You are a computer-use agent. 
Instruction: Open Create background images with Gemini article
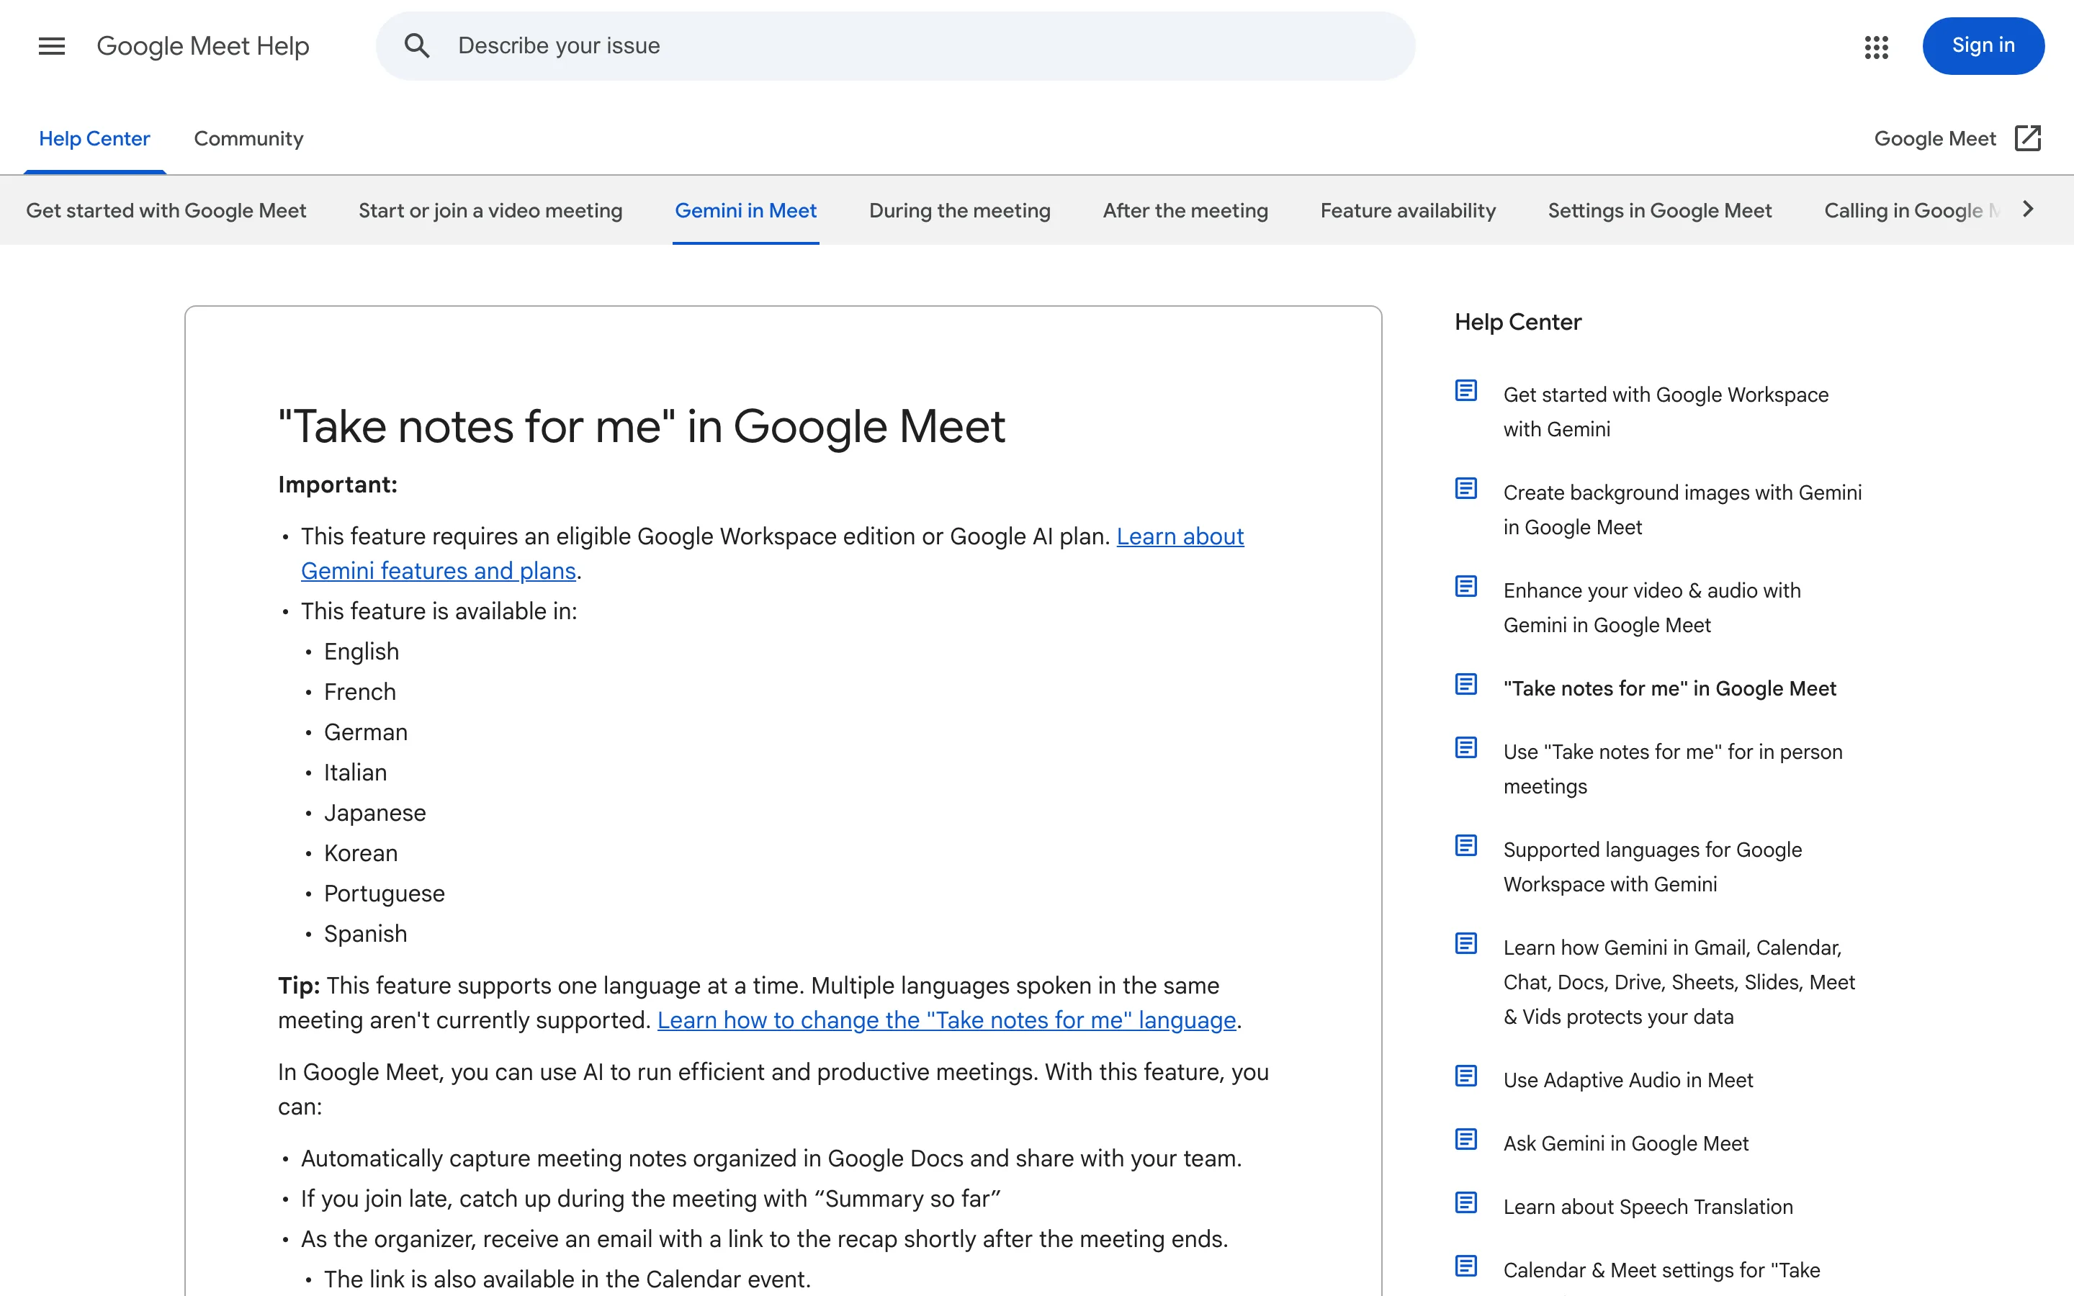(1682, 510)
